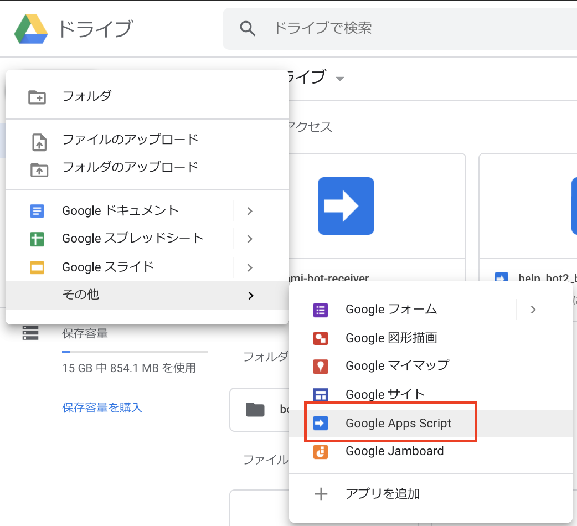Select the Google スライド icon

[37, 267]
